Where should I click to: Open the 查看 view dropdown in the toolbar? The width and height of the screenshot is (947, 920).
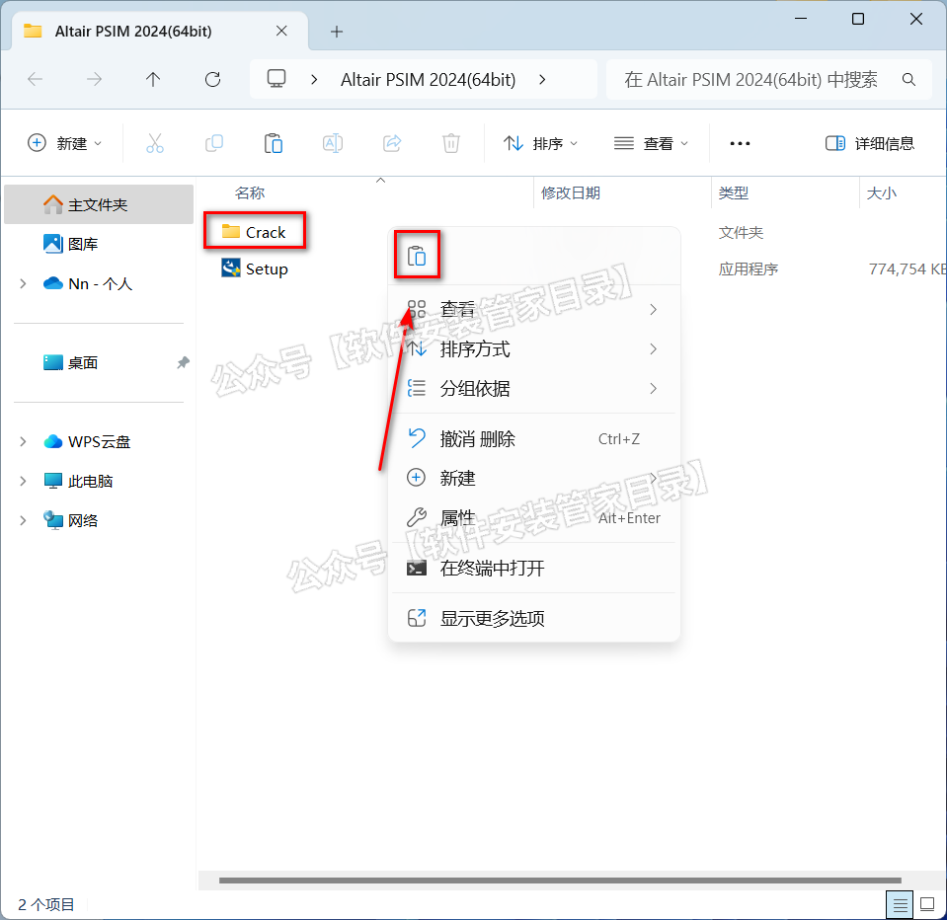tap(651, 144)
